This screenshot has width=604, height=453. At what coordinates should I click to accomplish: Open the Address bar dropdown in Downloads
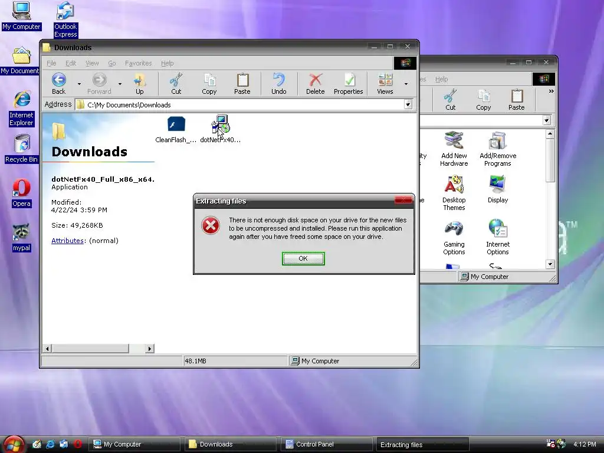point(408,104)
